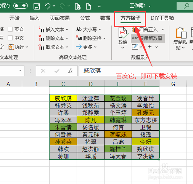The height and width of the screenshot is (184, 193).
Task: Click the formula bar Enter checkmark icon
Action: tap(57, 71)
